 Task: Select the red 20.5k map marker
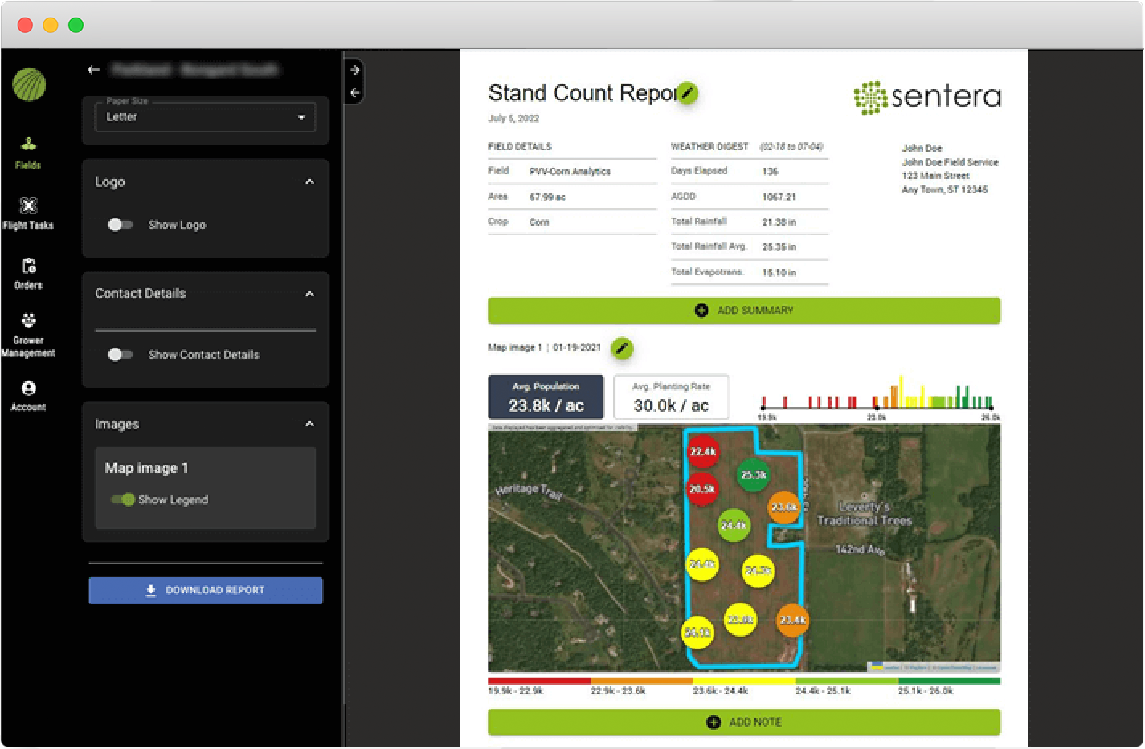701,489
